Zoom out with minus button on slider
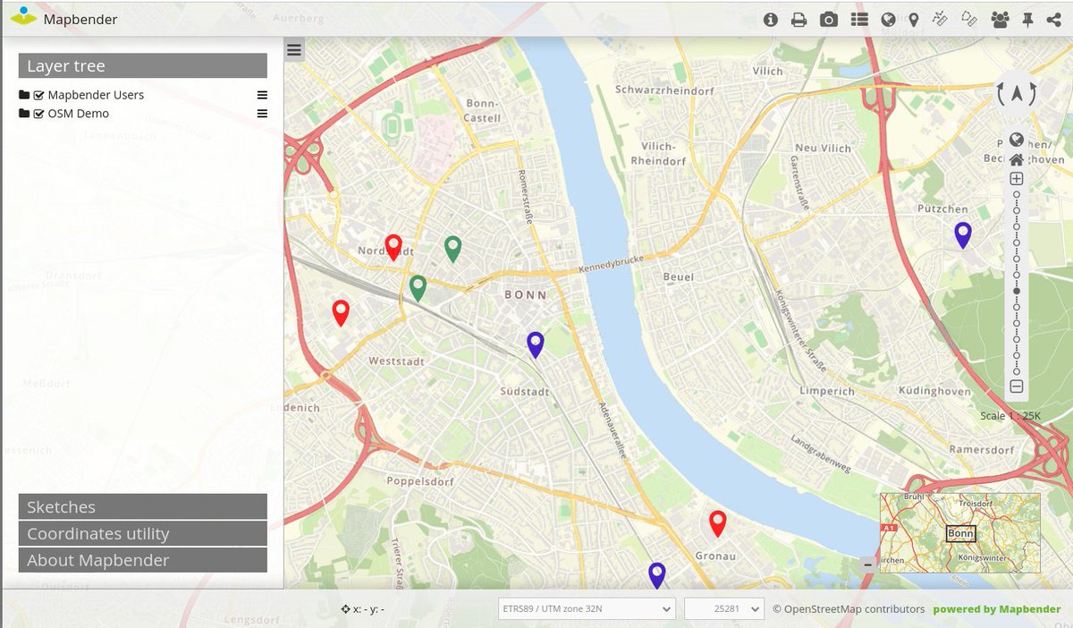This screenshot has width=1073, height=628. 1017,386
